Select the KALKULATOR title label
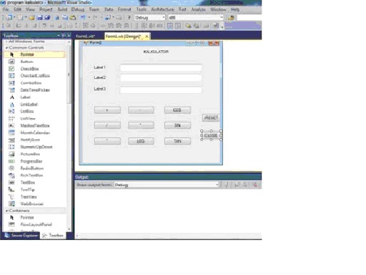The image size is (366, 275). [156, 52]
